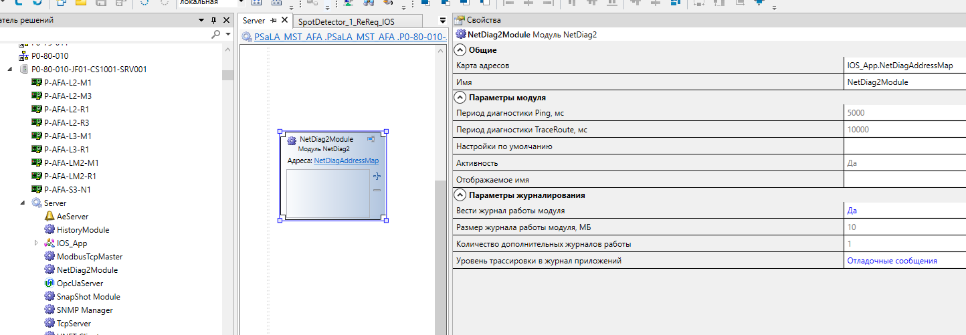Collapse the Server tree node

click(23, 203)
